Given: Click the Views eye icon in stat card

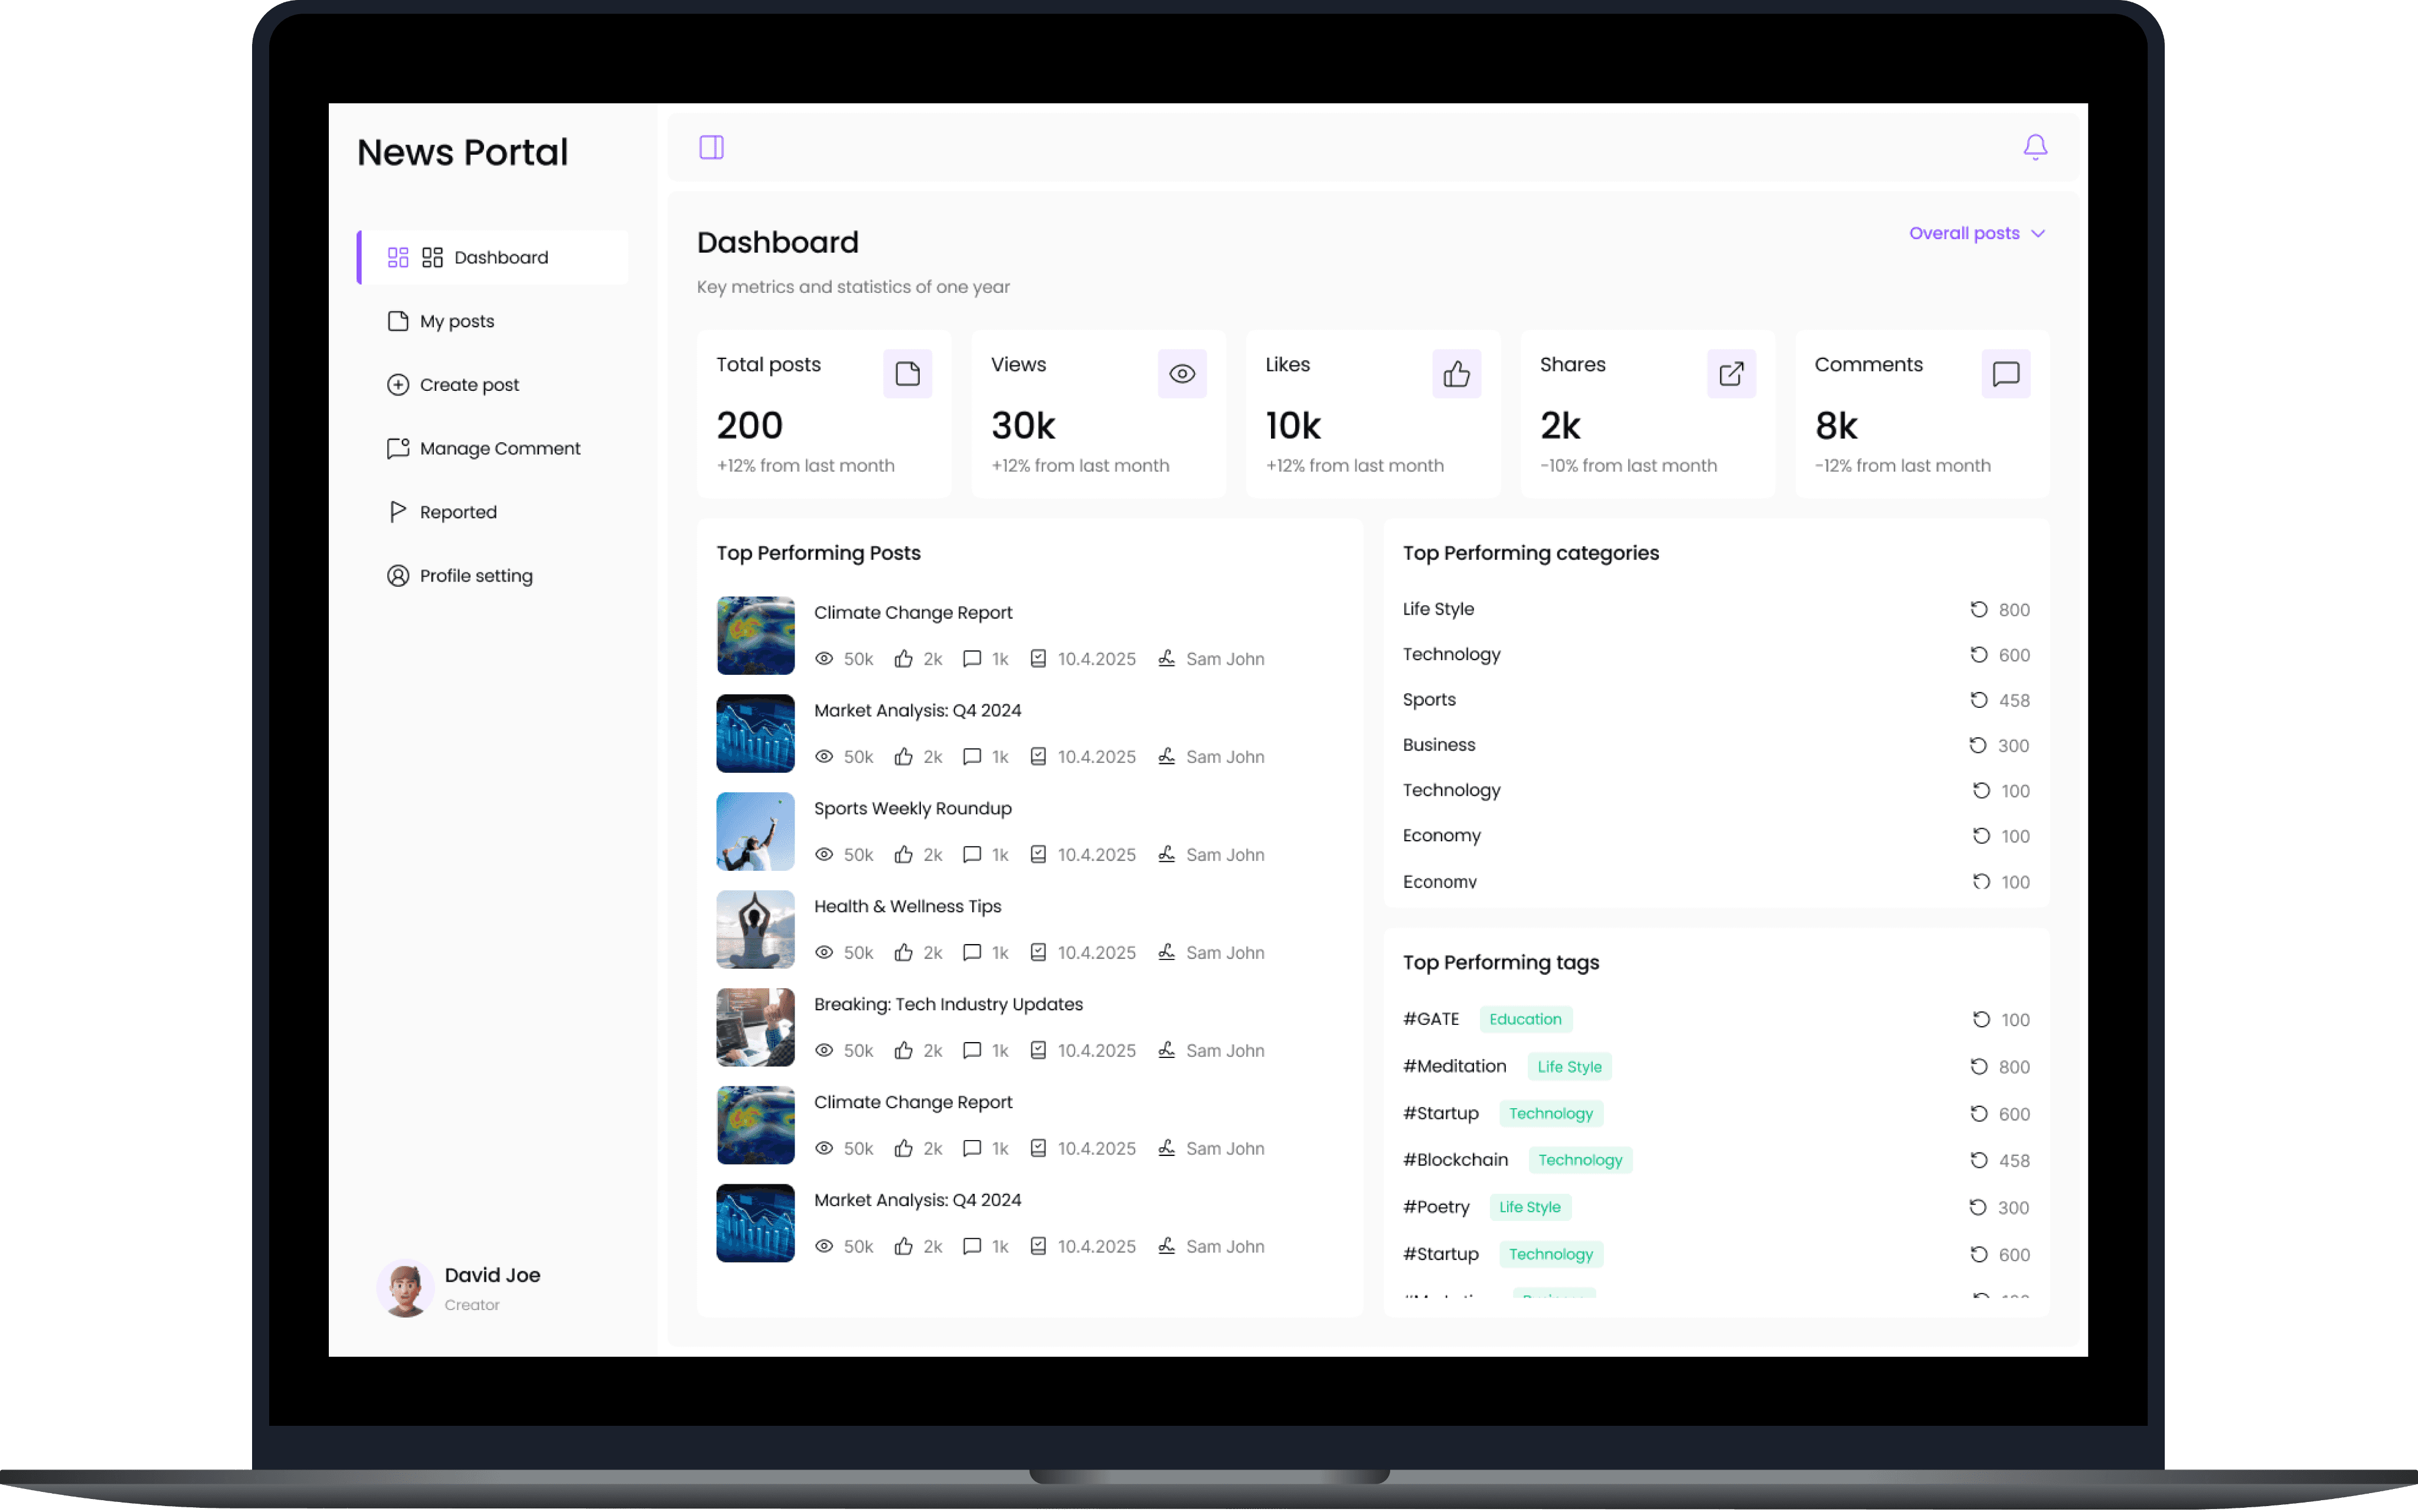Looking at the screenshot, I should pyautogui.click(x=1181, y=374).
